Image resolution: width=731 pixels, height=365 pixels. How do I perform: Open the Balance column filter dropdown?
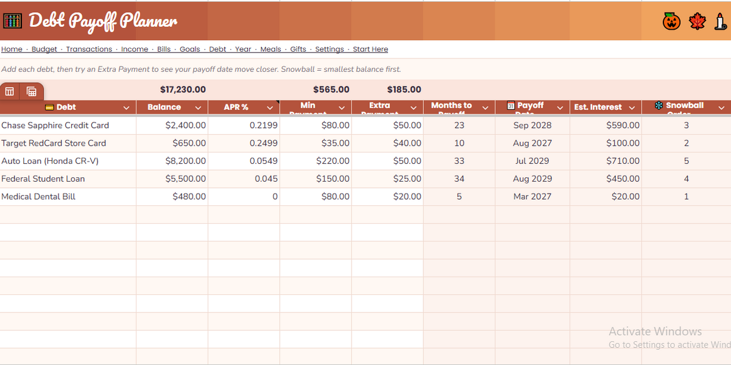tap(198, 108)
